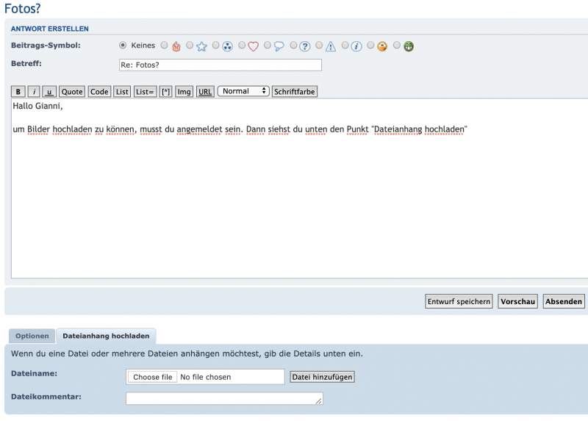Pick the heart post symbol

tap(242, 46)
